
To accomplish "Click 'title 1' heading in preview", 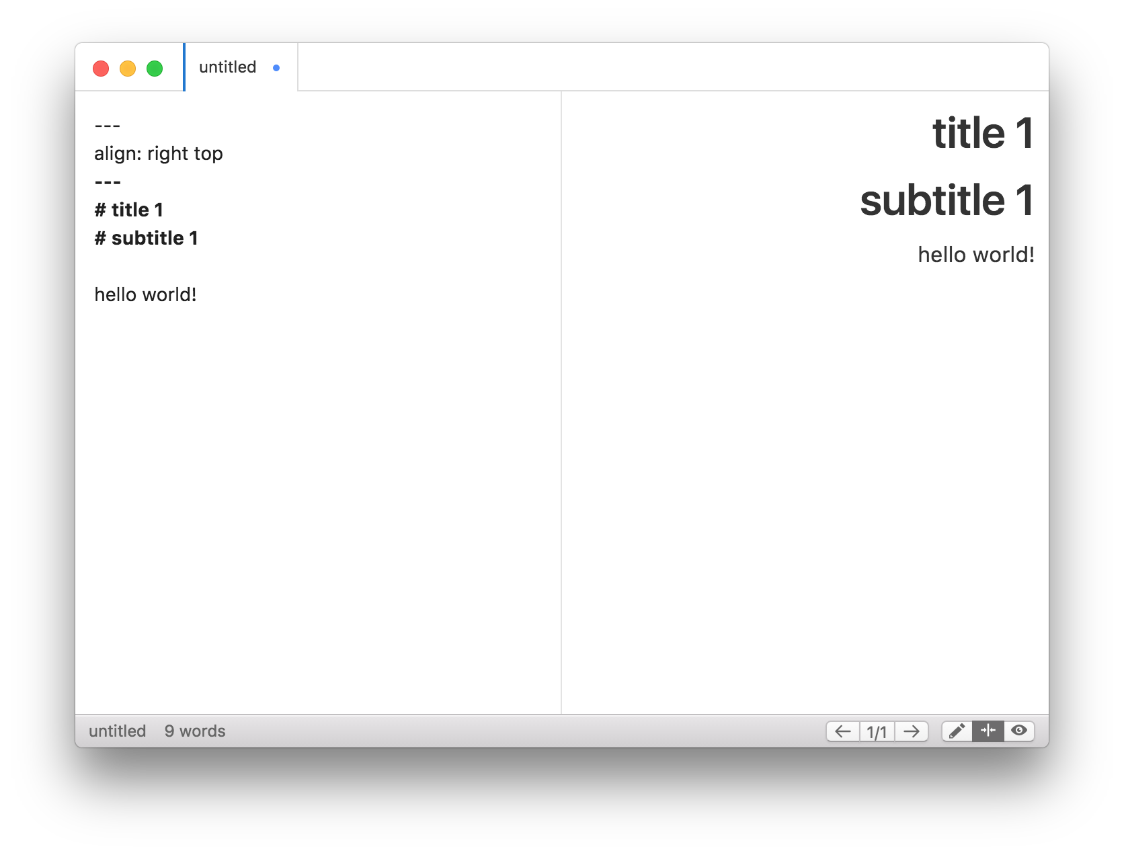I will click(x=983, y=133).
